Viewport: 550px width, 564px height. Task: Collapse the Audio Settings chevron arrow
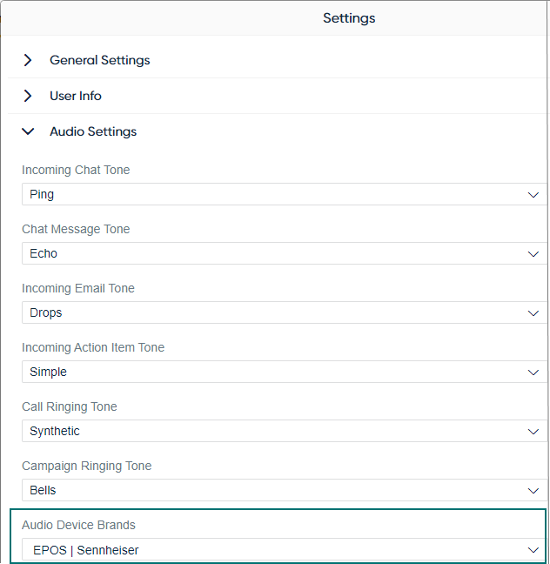click(28, 131)
